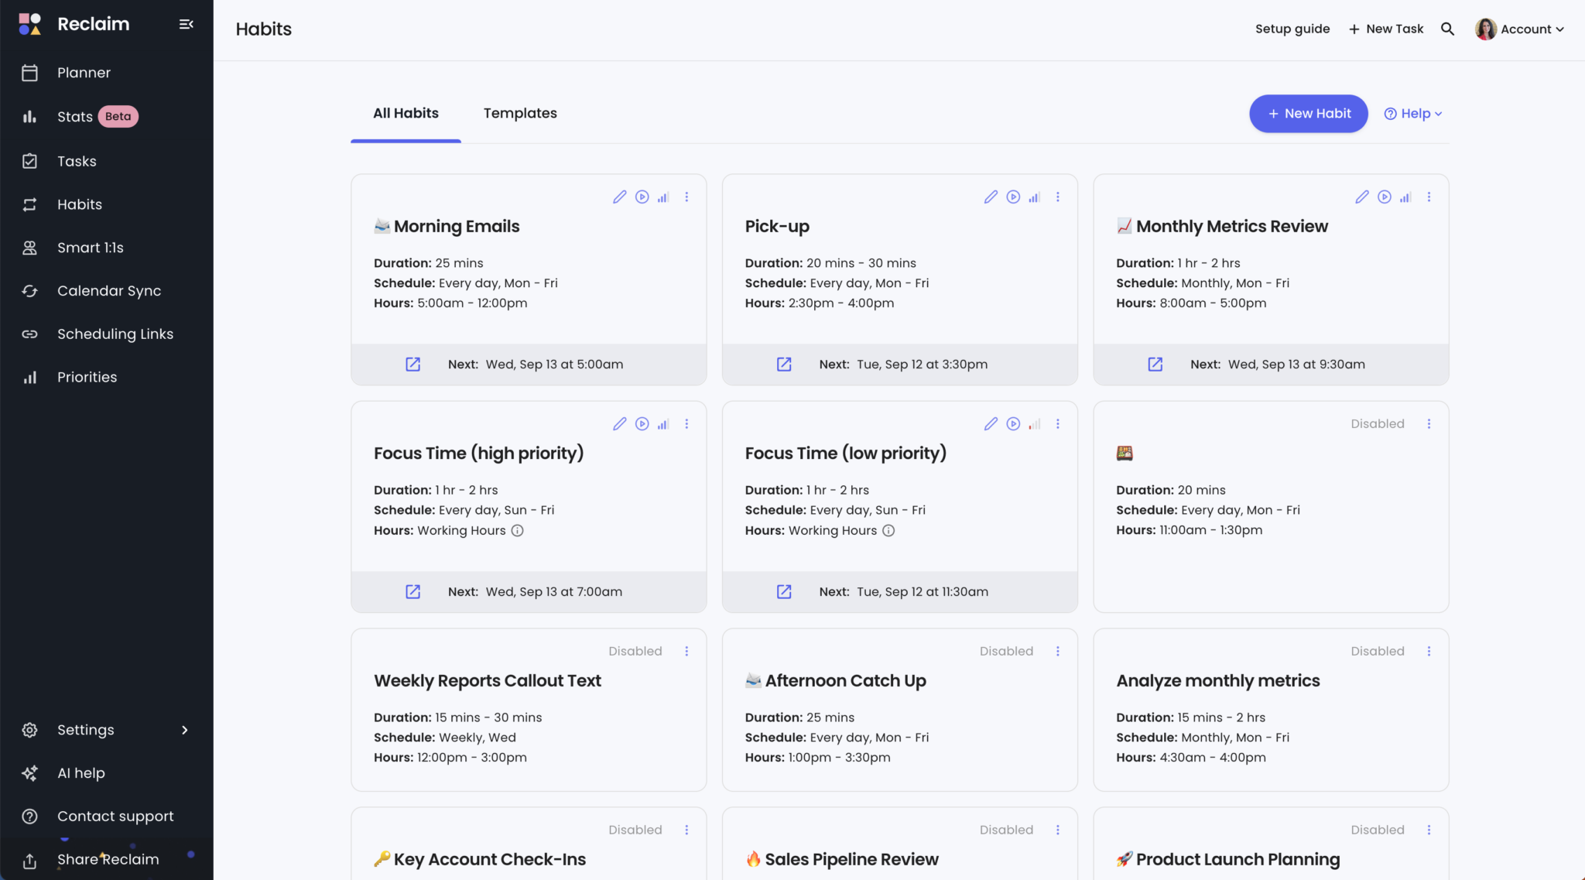1585x880 pixels.
Task: Expand the Settings submenu chevron
Action: pyautogui.click(x=184, y=730)
